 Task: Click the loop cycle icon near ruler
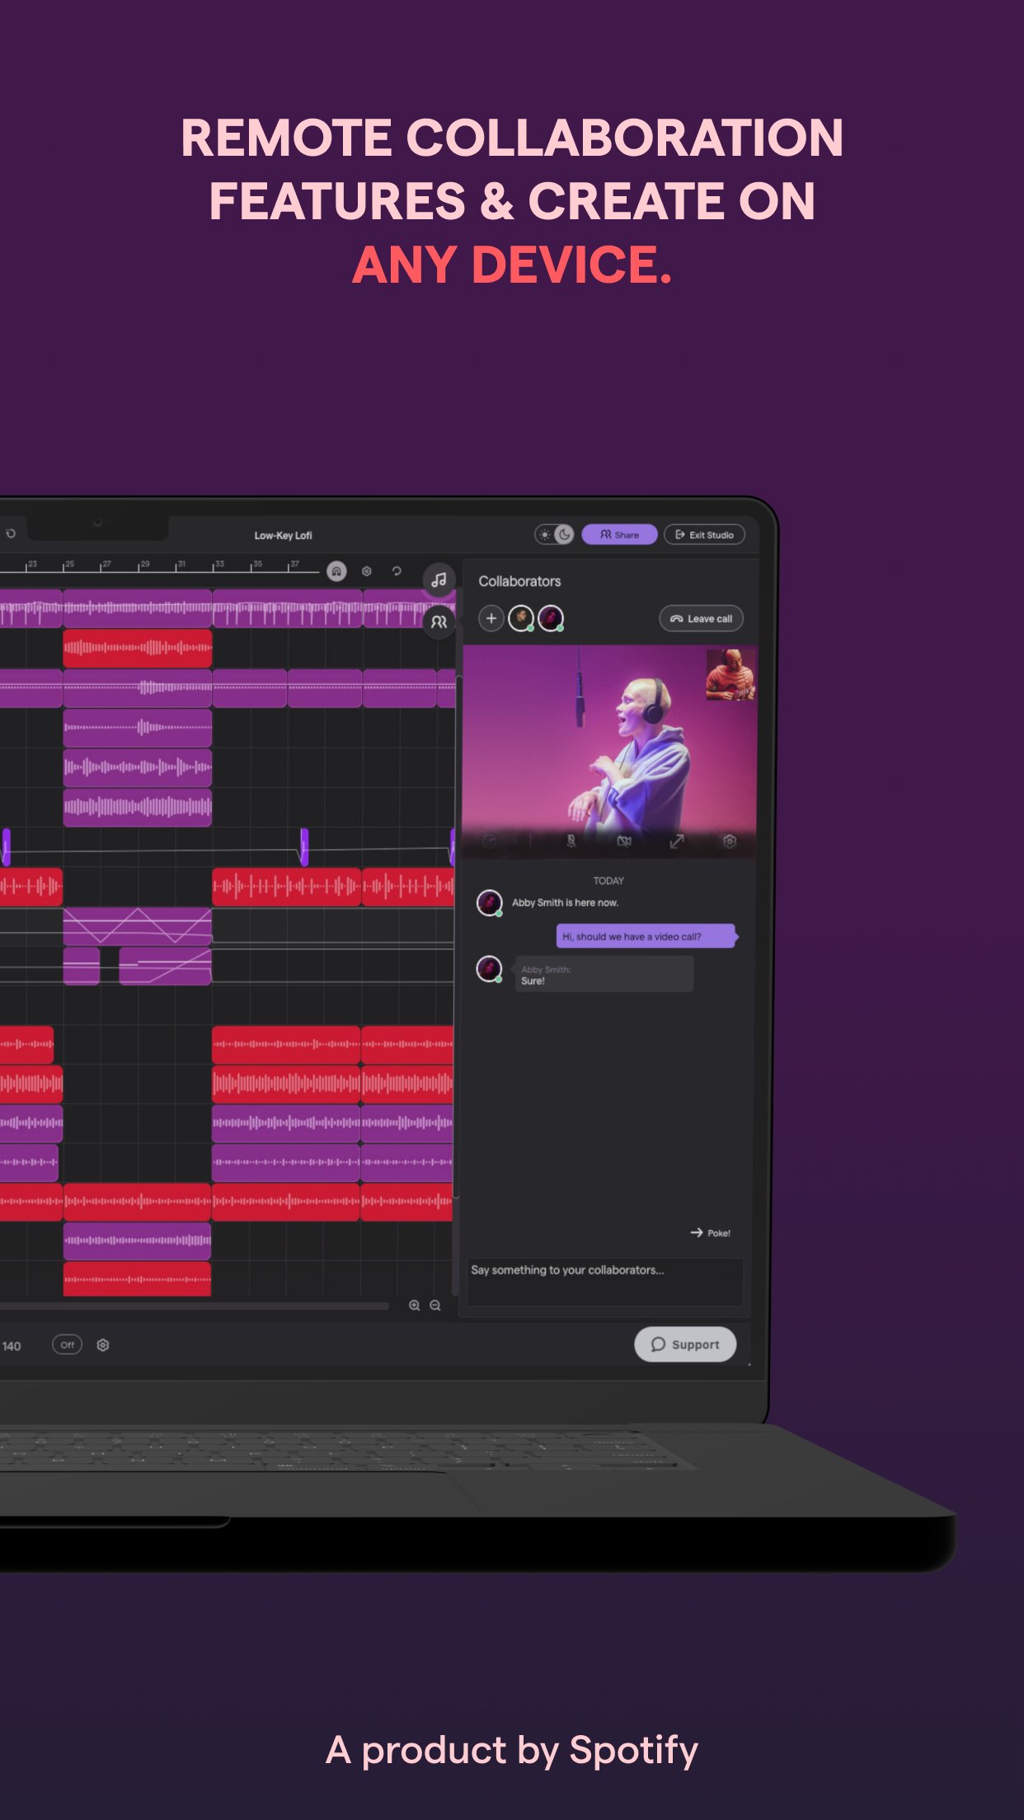(397, 571)
